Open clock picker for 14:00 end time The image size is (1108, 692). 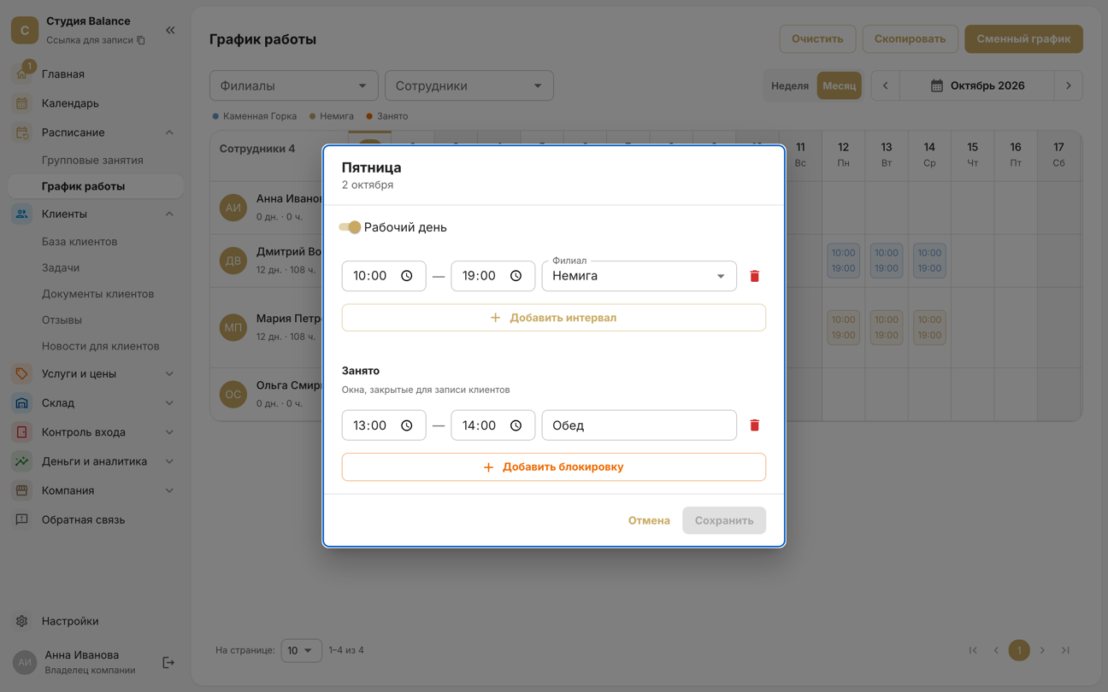(x=516, y=425)
